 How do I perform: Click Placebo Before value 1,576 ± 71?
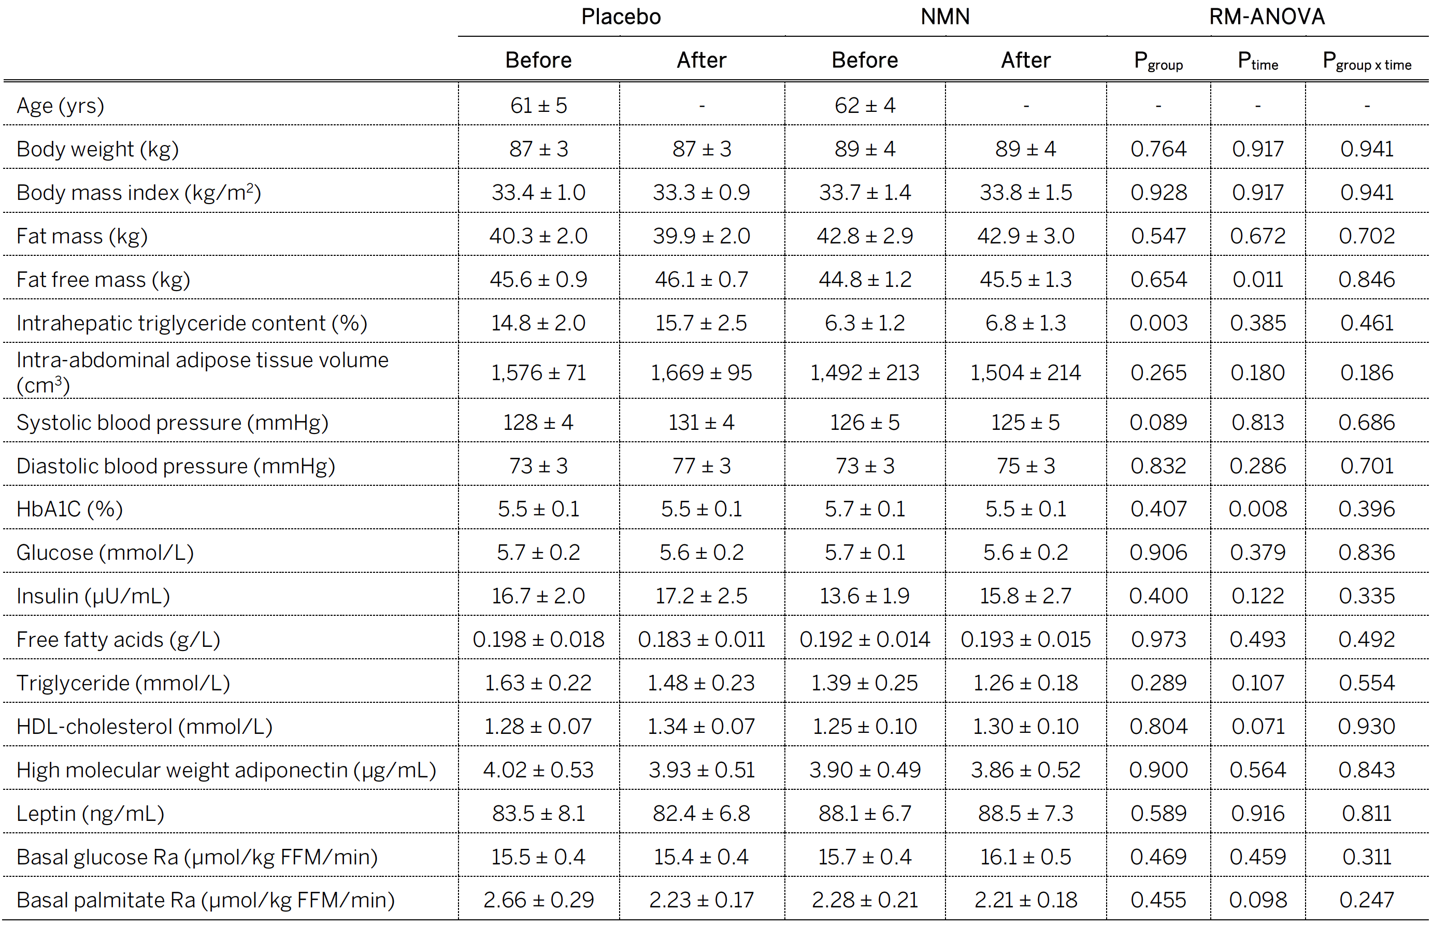pyautogui.click(x=538, y=373)
